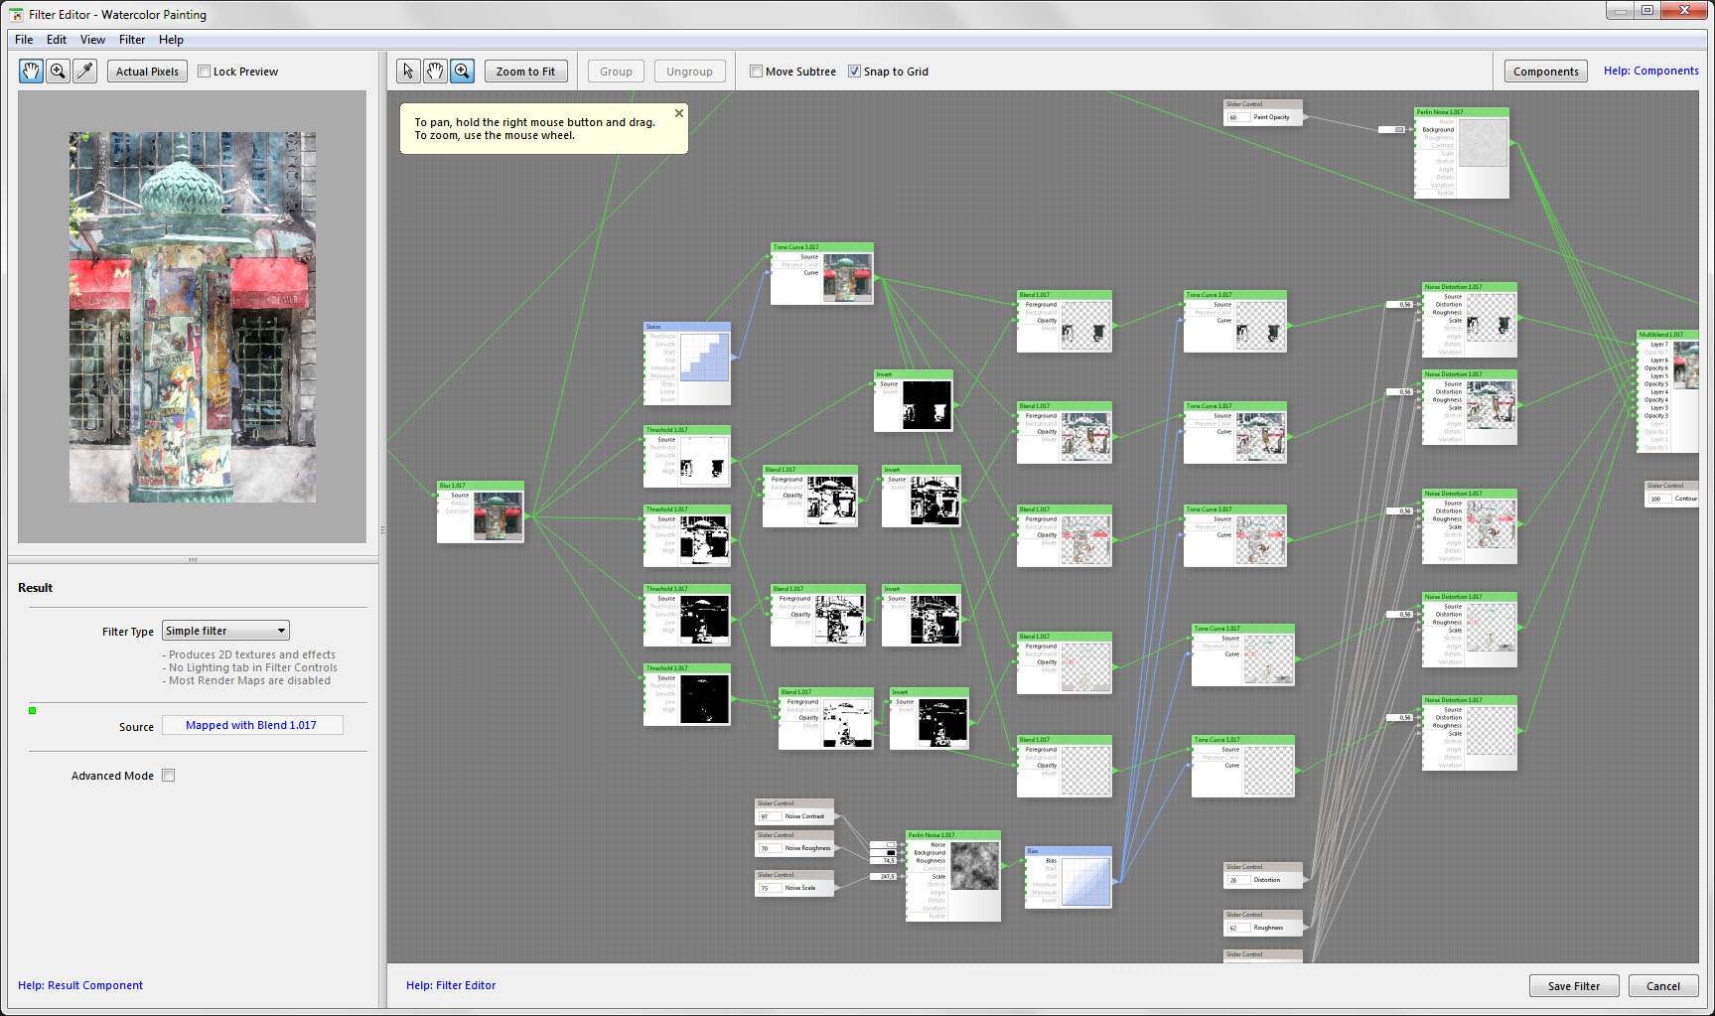Enable the Move Subtree checkbox
1715x1016 pixels.
[x=756, y=72]
